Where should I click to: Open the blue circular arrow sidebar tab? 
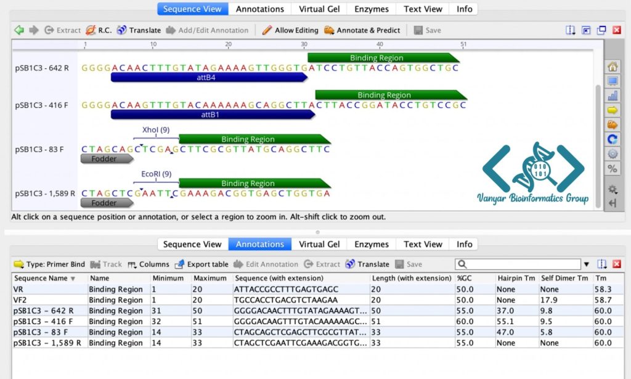[x=613, y=139]
